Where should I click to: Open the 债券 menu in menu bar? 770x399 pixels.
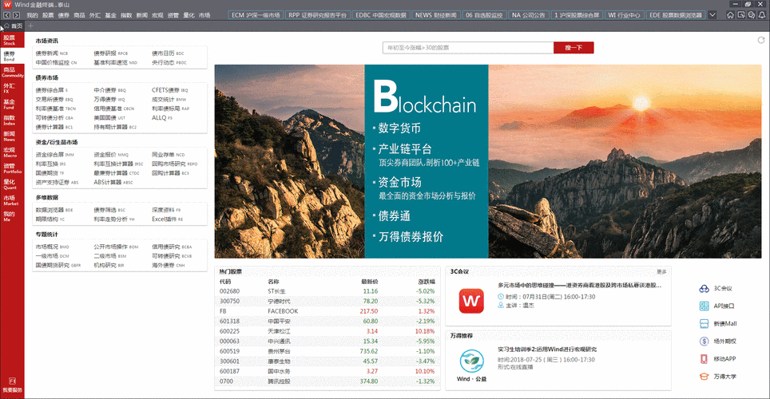pos(64,15)
